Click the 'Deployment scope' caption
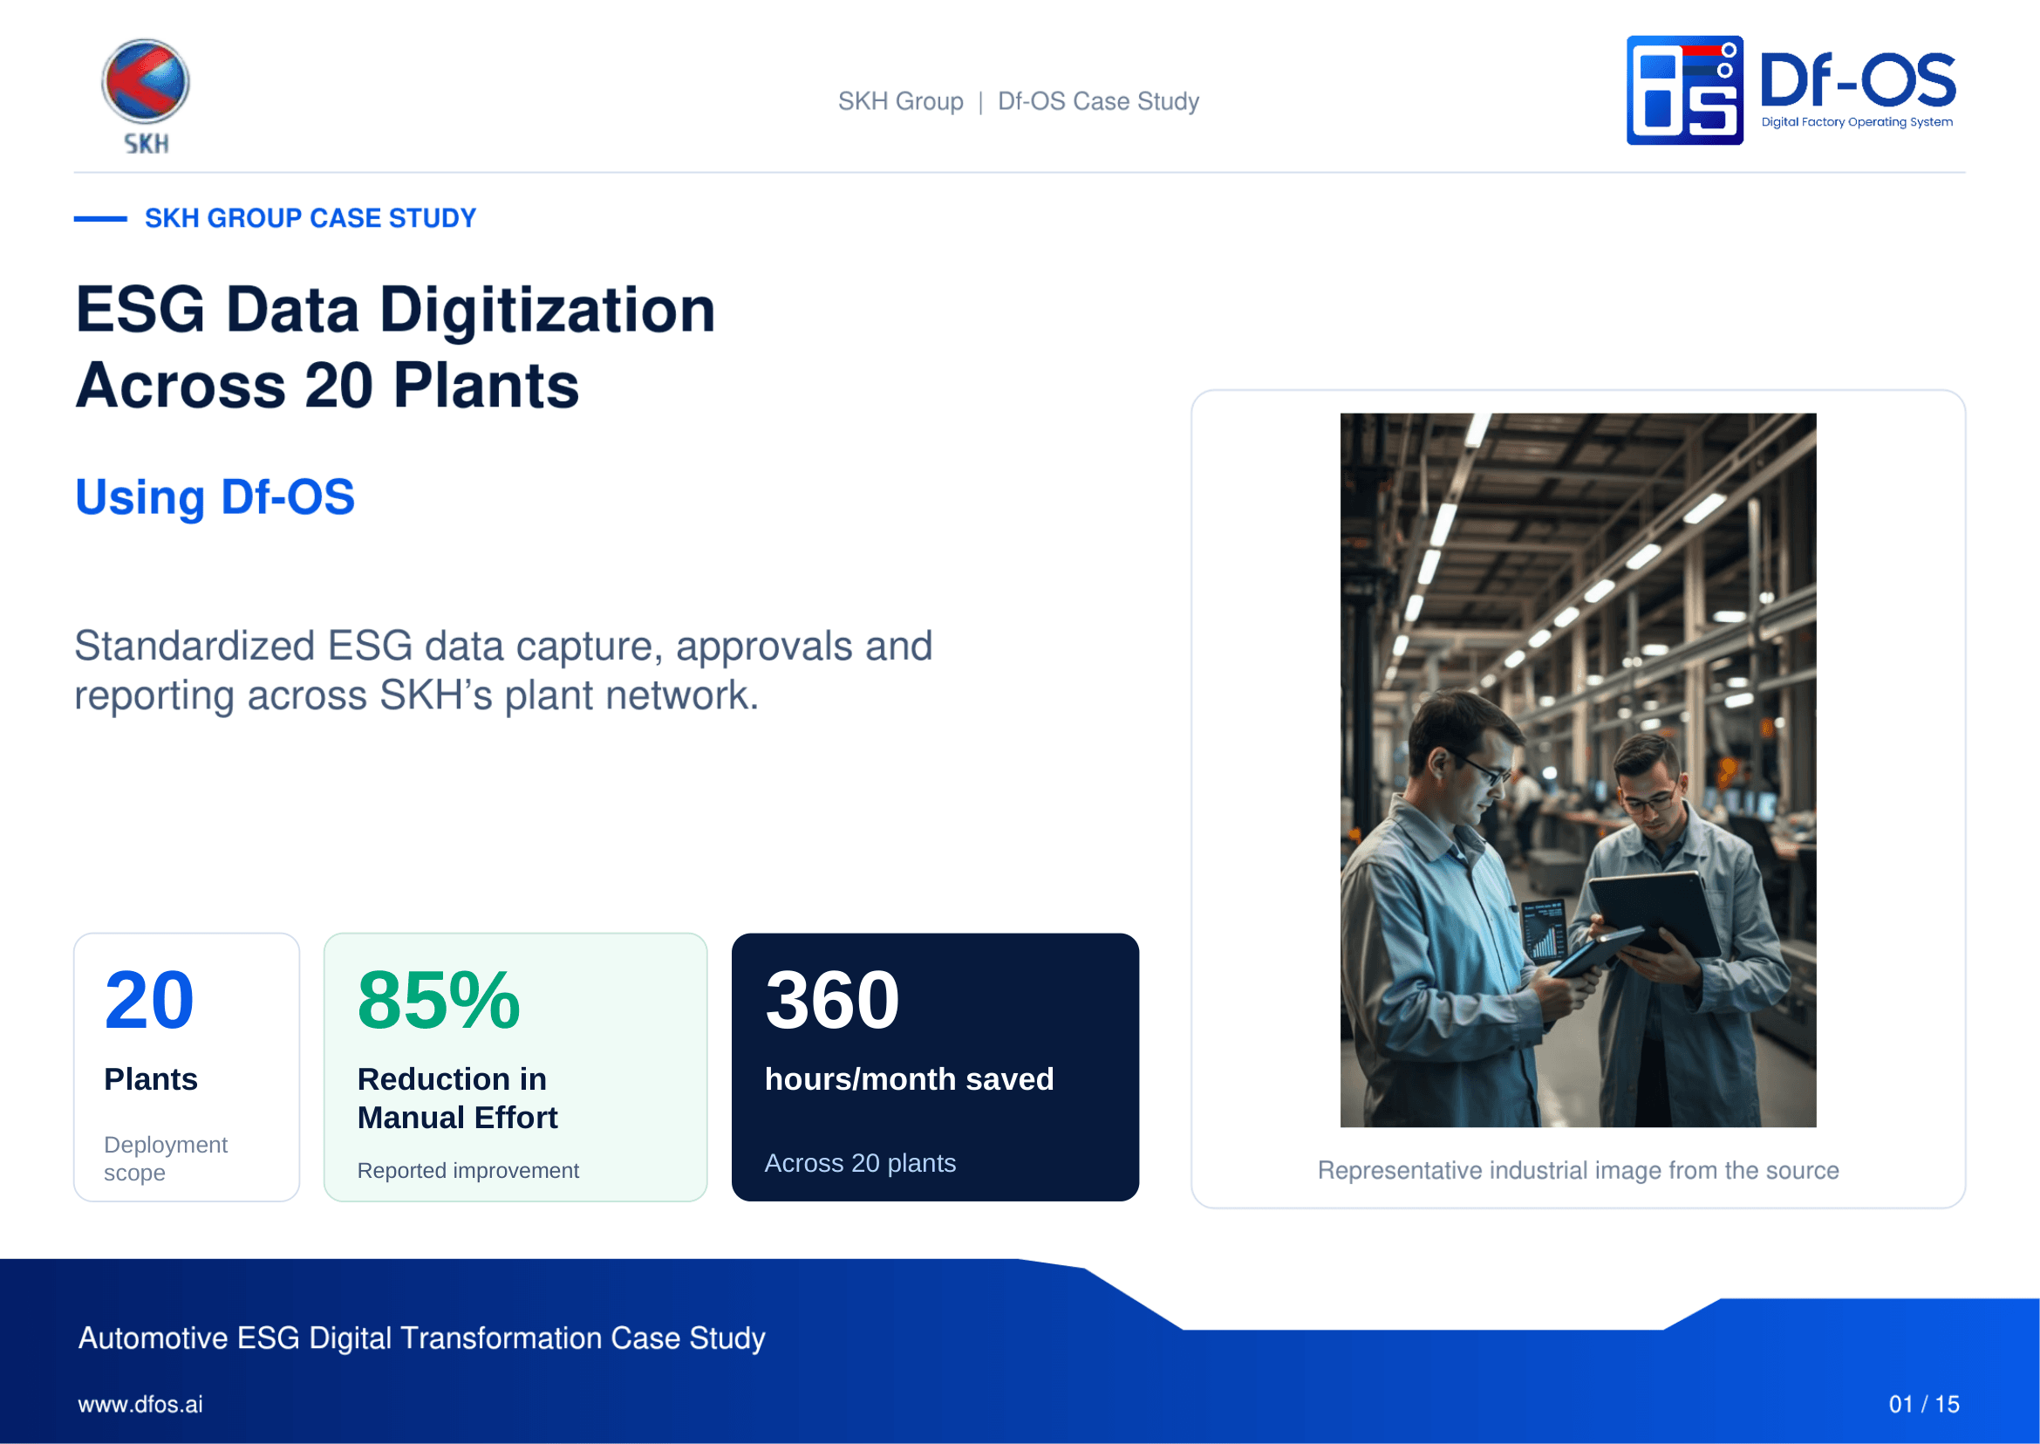 (166, 1158)
